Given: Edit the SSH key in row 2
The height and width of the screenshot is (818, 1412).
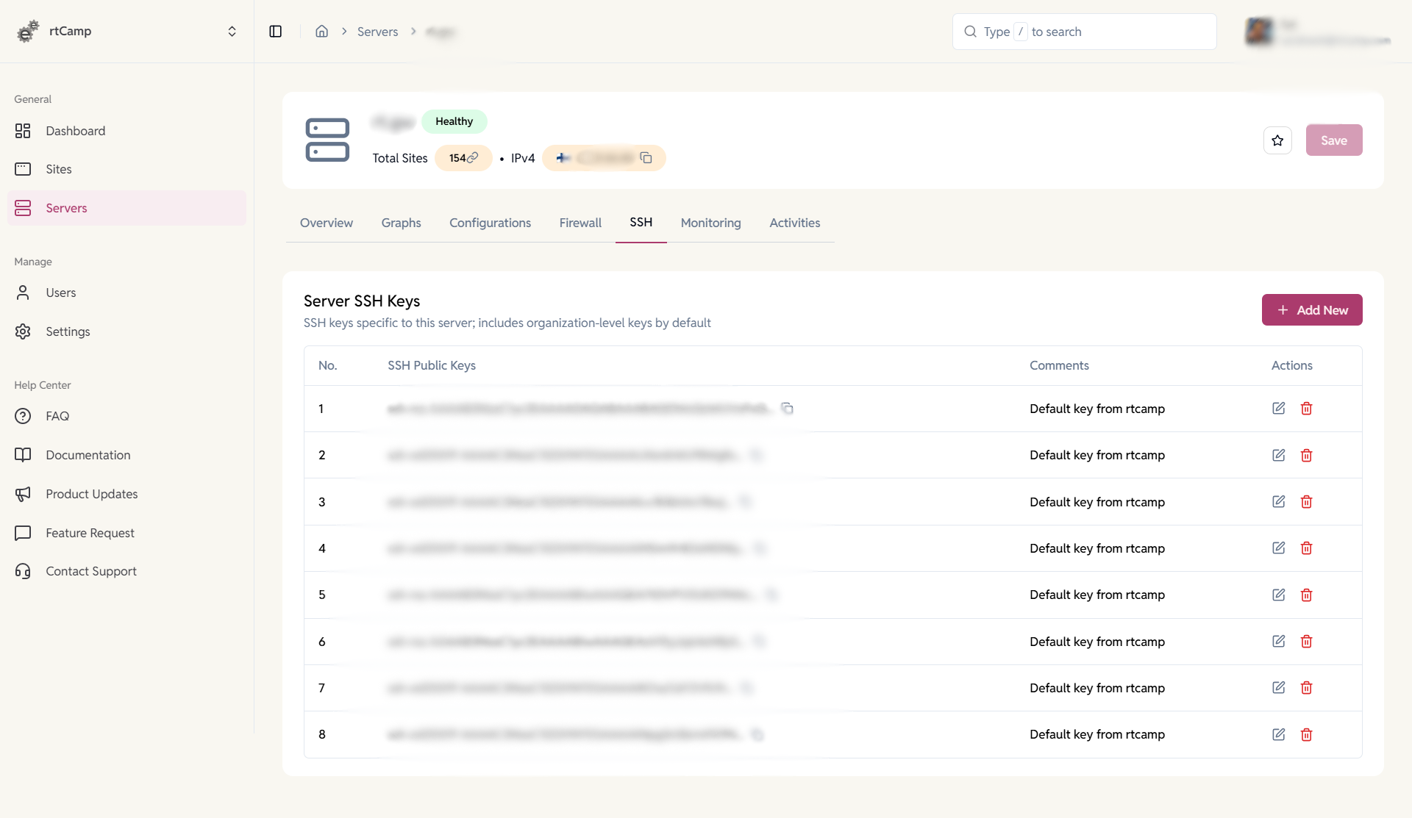Looking at the screenshot, I should click(x=1279, y=455).
